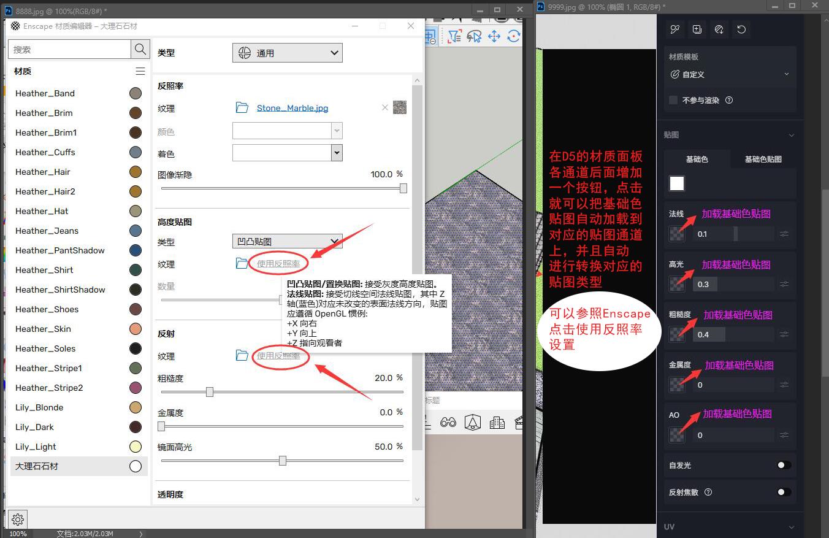This screenshot has height=538, width=829.
Task: Click the 粗糙度 slider track at 20%
Action: coord(210,391)
